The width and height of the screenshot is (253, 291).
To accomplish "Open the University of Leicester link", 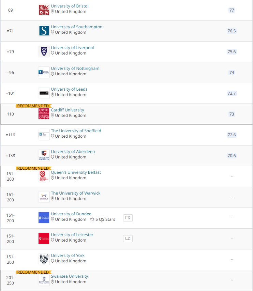I will (72, 235).
